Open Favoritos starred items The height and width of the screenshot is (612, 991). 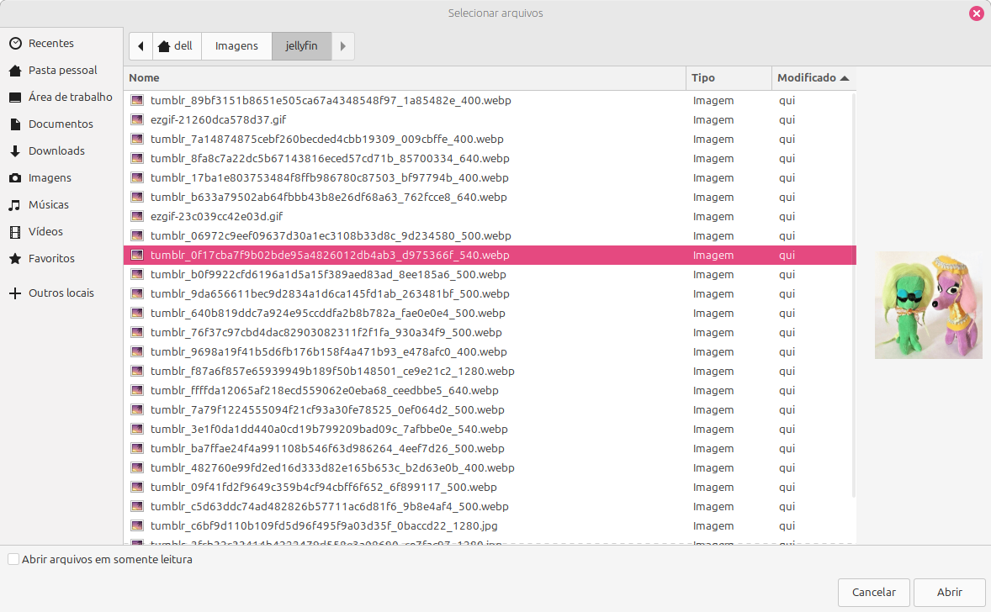[x=51, y=259]
